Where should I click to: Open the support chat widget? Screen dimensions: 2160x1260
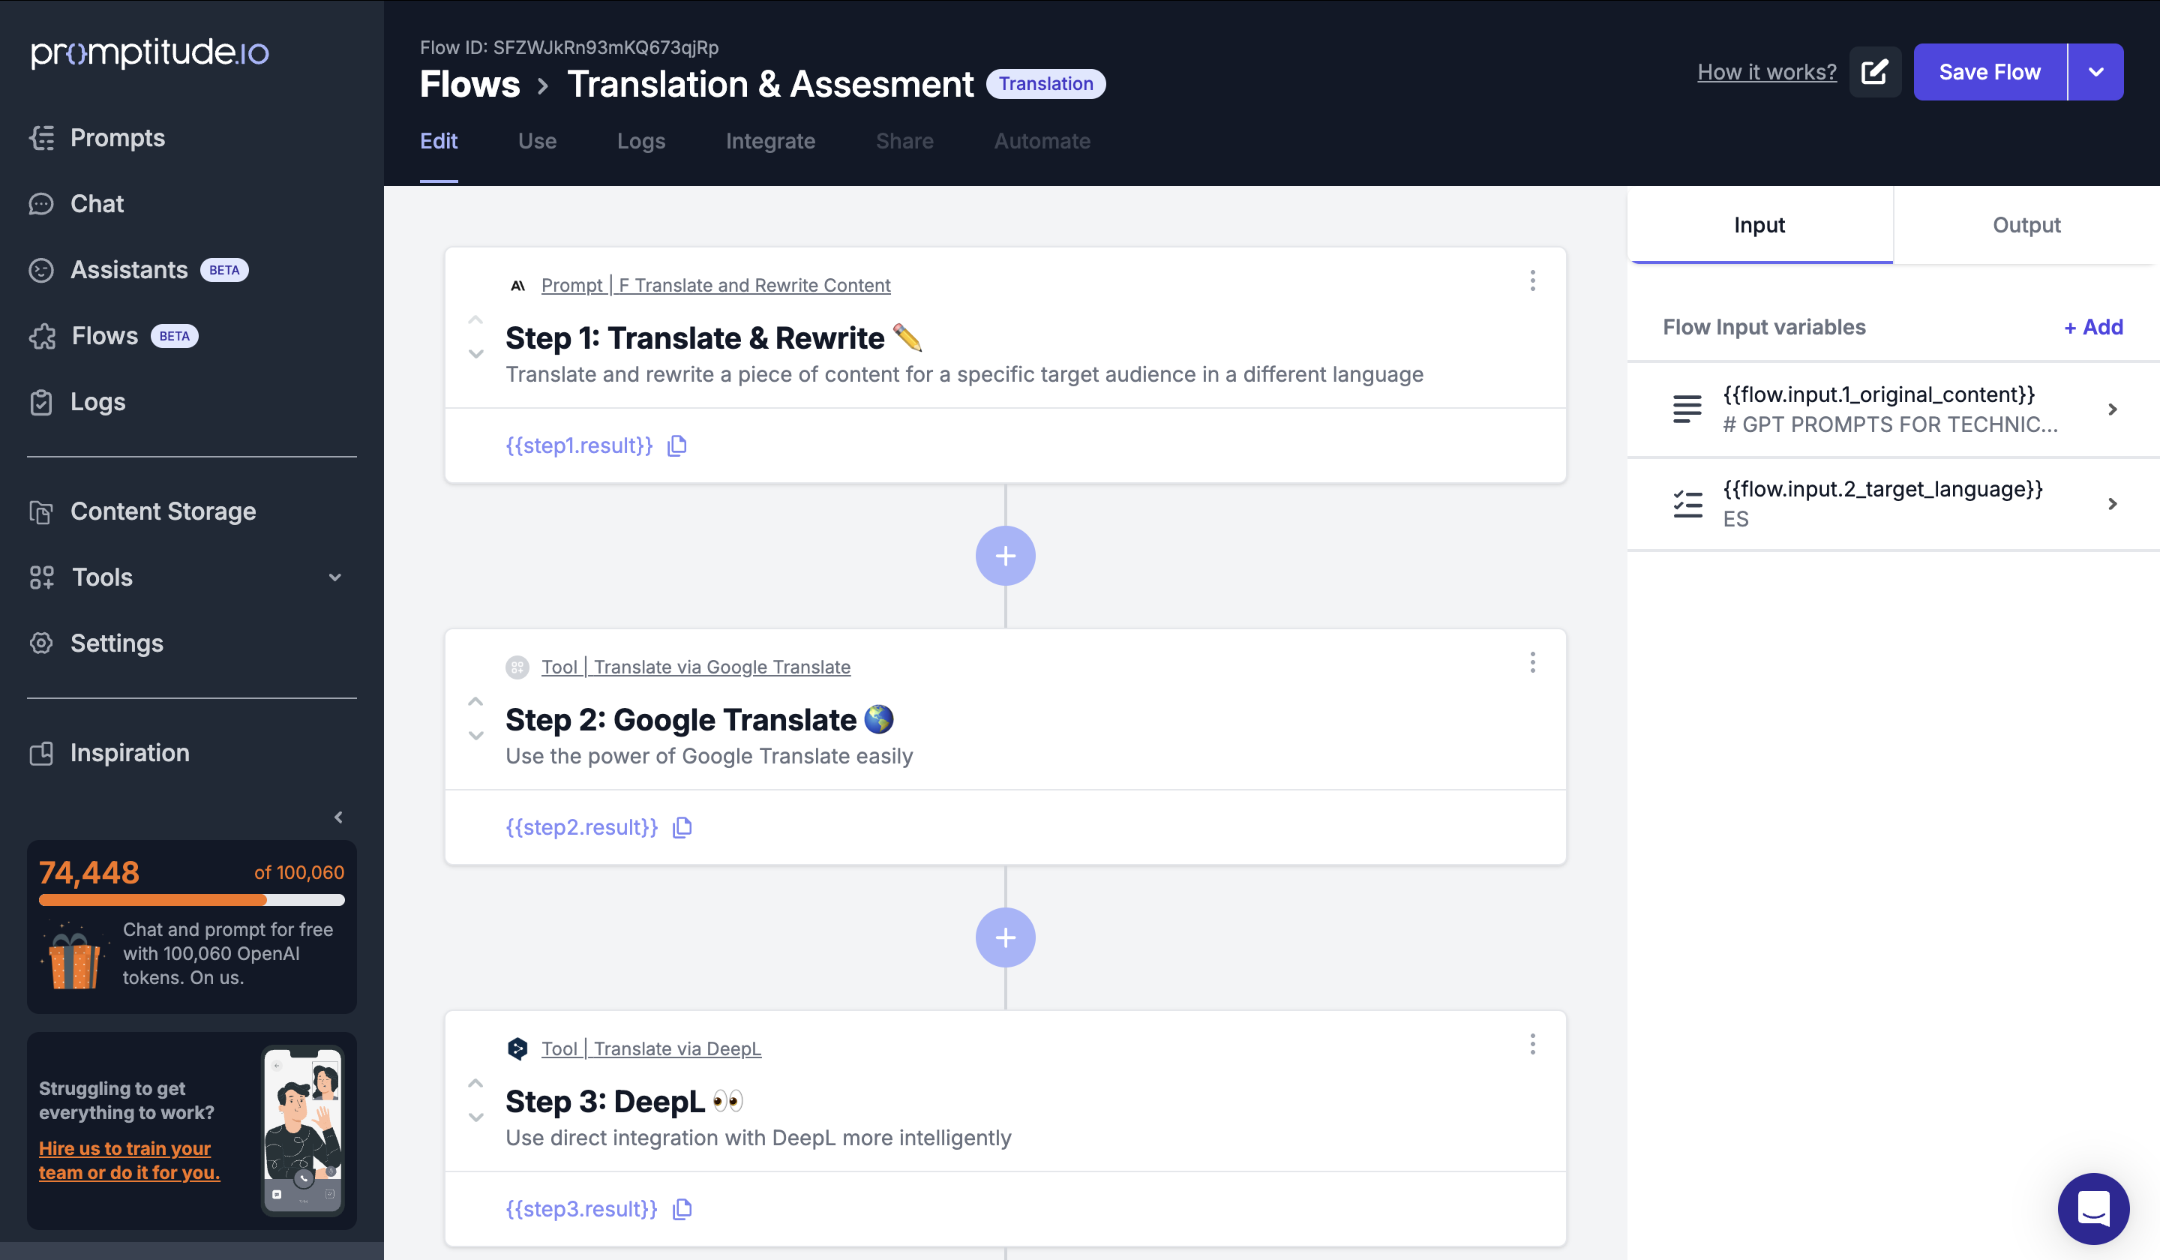pyautogui.click(x=2093, y=1208)
